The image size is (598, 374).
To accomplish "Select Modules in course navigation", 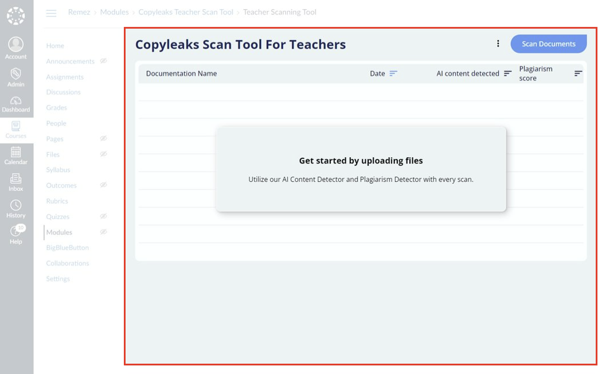I will coord(59,232).
